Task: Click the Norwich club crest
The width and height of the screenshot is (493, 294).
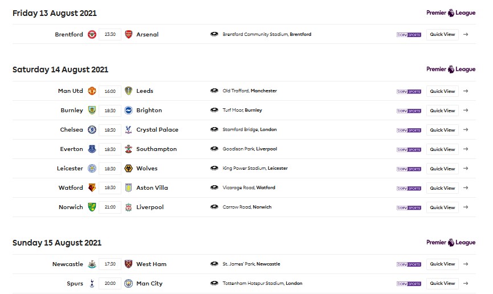Action: tap(92, 207)
